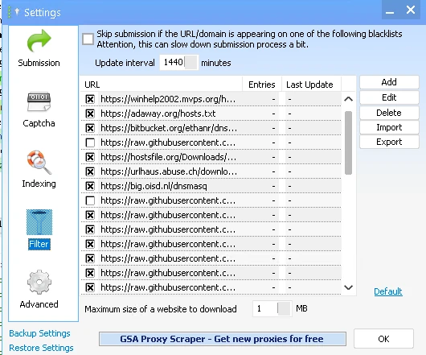Image resolution: width=426 pixels, height=355 pixels.
Task: Select the Filter funnel icon
Action: (39, 222)
